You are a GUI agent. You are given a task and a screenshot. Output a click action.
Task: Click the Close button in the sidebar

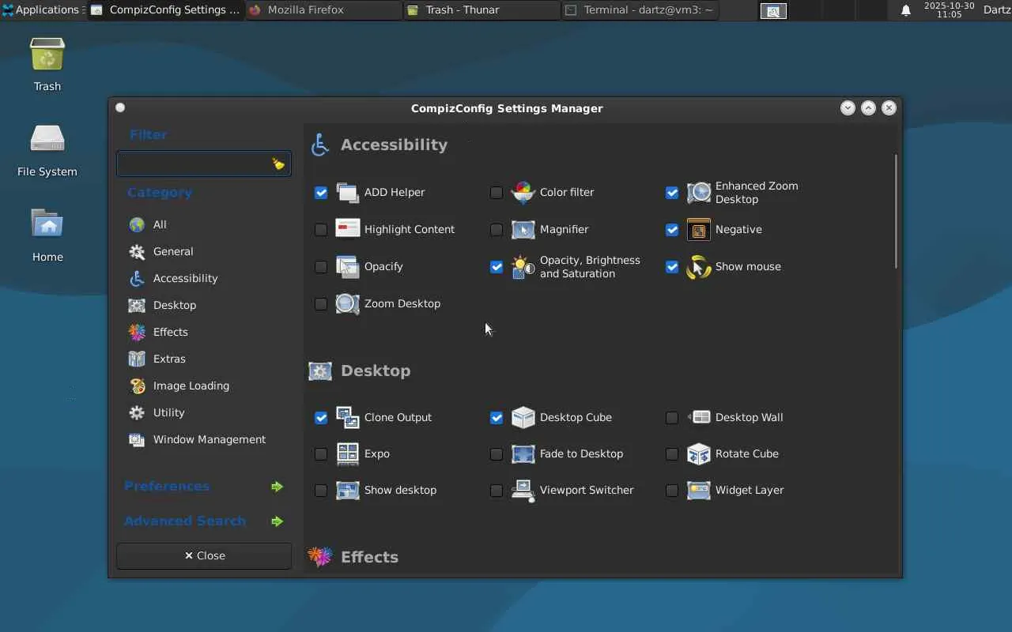click(x=204, y=555)
